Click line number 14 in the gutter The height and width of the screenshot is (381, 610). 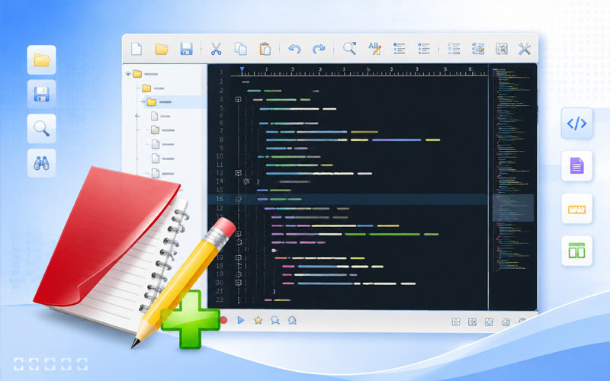coord(220,181)
